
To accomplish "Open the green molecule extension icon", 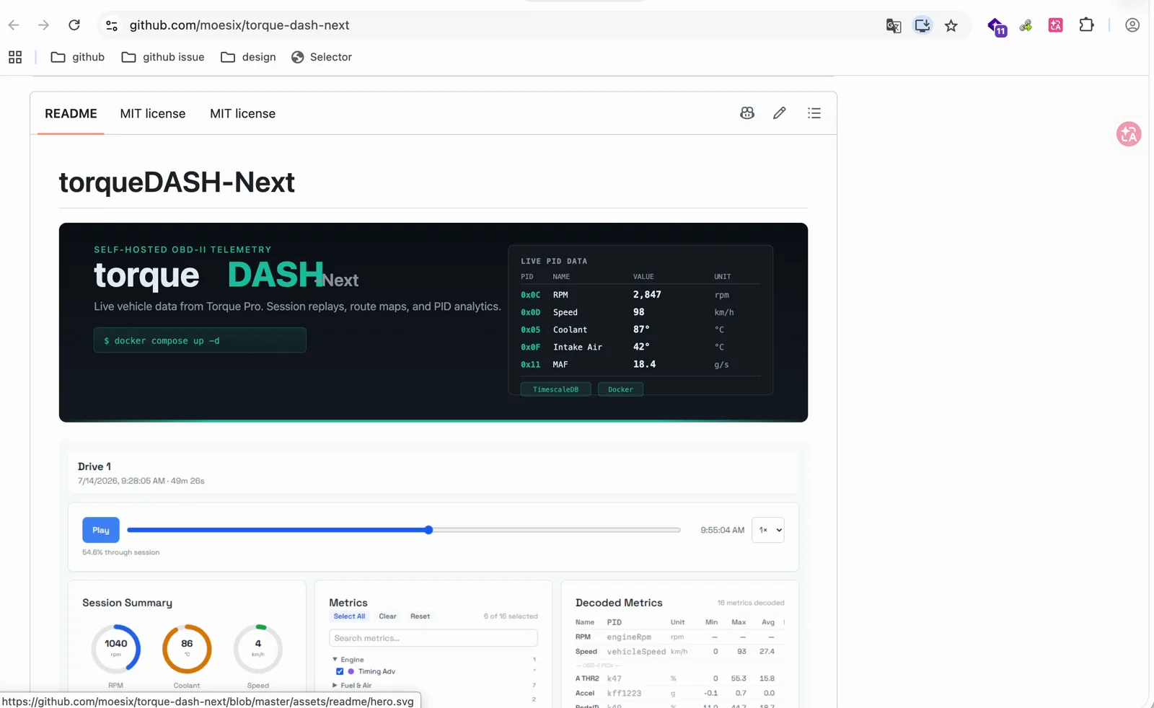I will 1026,26.
